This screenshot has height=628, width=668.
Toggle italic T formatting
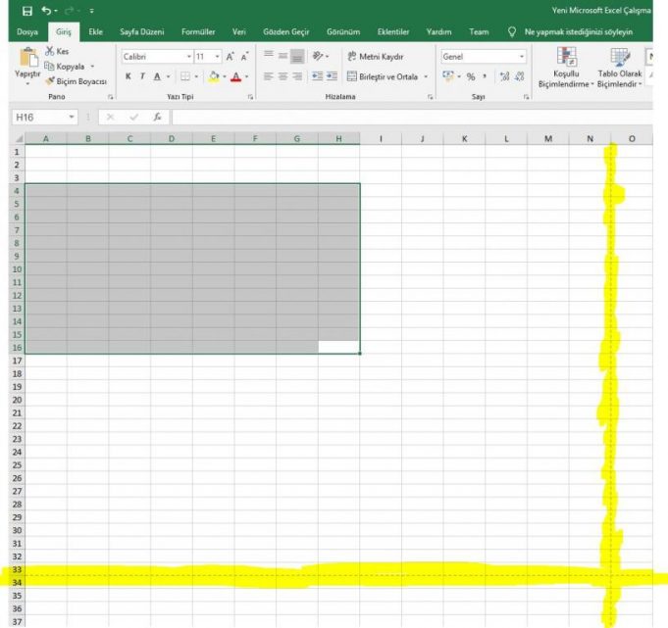pos(142,76)
